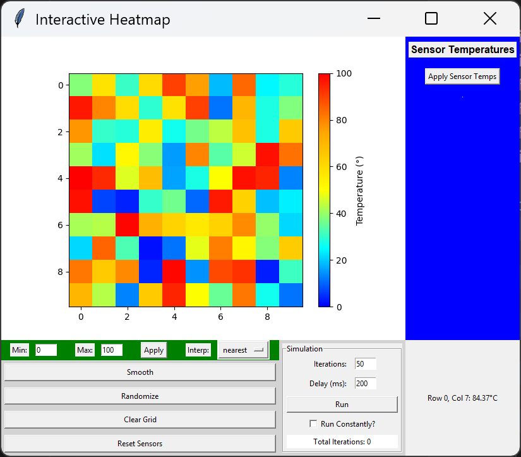
Task: Start the simulation with the Run button
Action: [x=342, y=404]
